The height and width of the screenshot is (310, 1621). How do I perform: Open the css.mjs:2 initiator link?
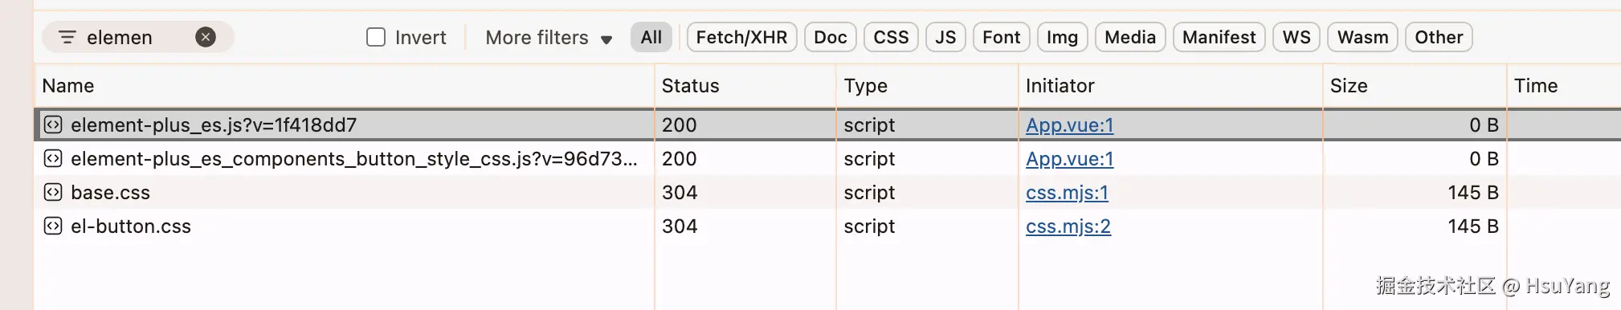(1068, 226)
